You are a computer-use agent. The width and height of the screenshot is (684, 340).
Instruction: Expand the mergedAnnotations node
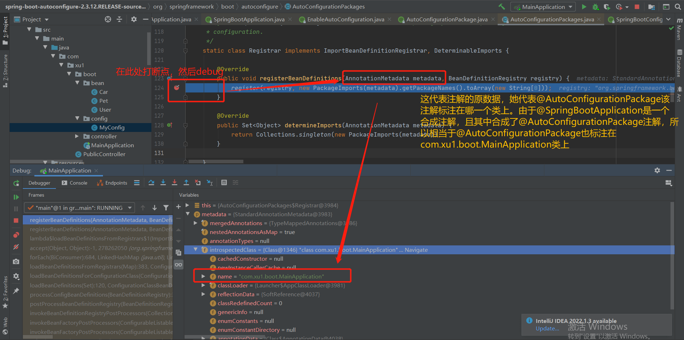click(196, 223)
